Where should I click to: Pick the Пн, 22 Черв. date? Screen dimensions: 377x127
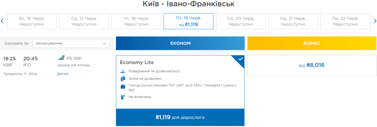click(345, 21)
